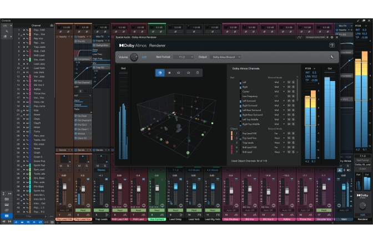Select Trap Leads channel name label
373x244 pixels.
coord(102,219)
